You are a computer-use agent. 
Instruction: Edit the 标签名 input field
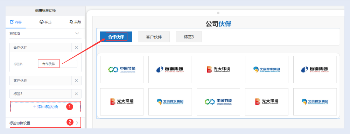click(x=58, y=64)
